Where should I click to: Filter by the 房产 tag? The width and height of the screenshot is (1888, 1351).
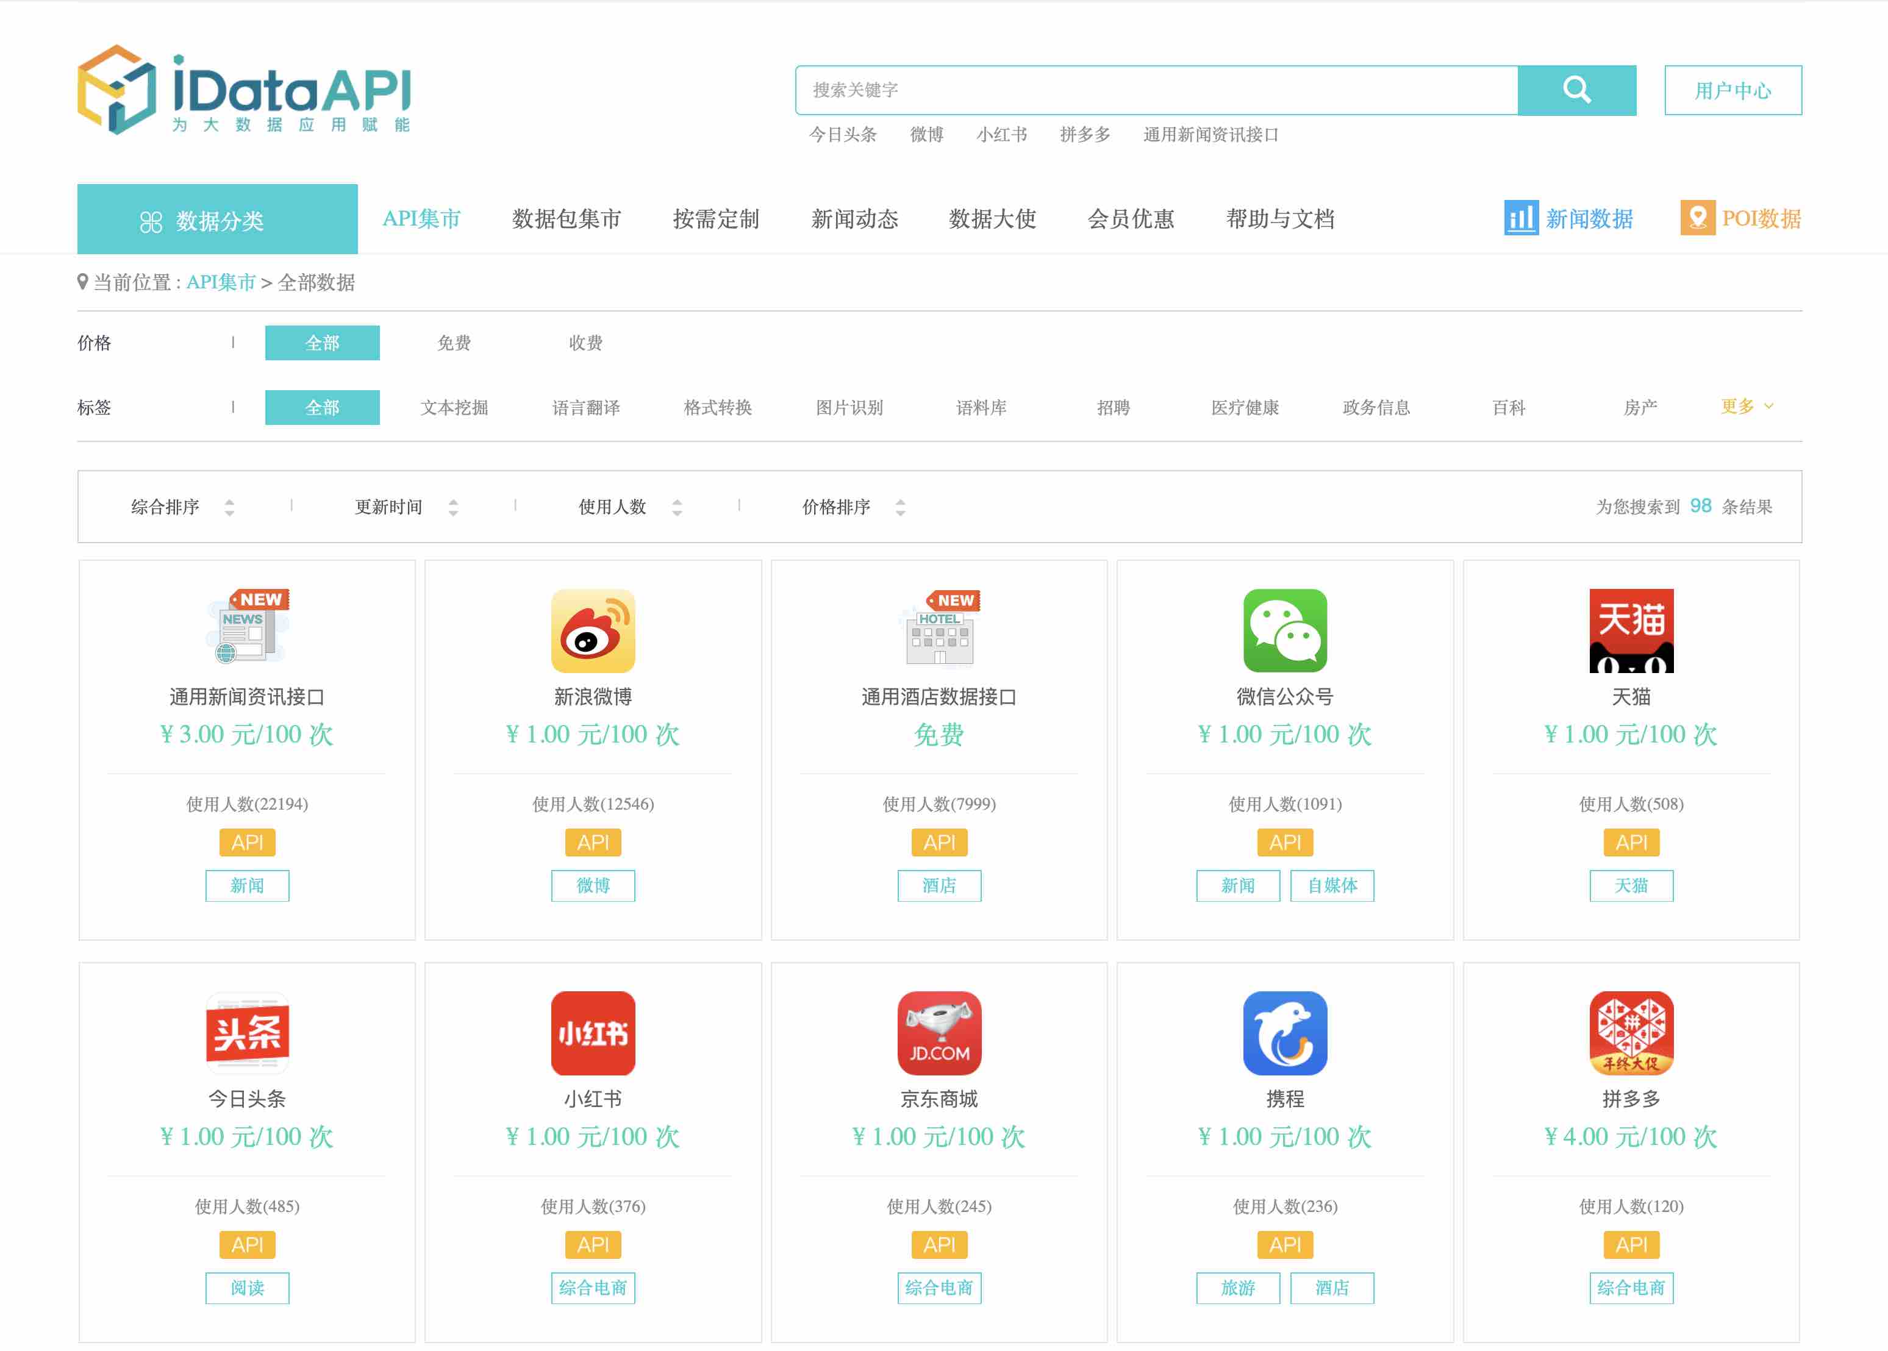[1639, 408]
